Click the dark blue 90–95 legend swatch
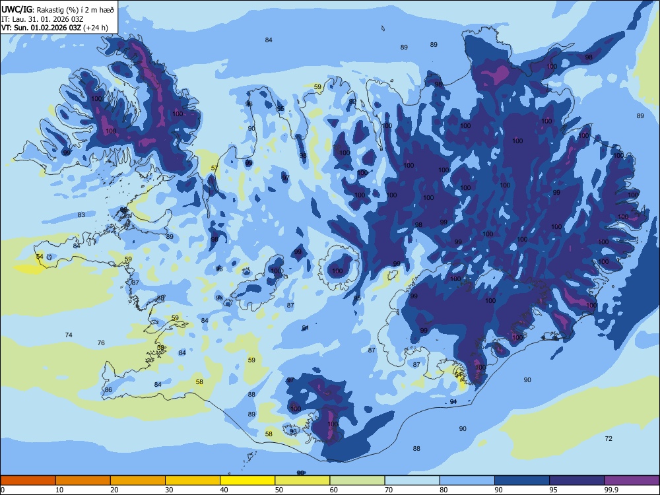 click(x=522, y=480)
